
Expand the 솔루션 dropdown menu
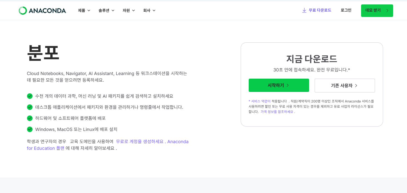click(x=106, y=11)
